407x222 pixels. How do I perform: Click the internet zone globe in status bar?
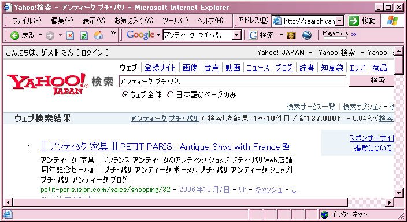[x=324, y=214]
